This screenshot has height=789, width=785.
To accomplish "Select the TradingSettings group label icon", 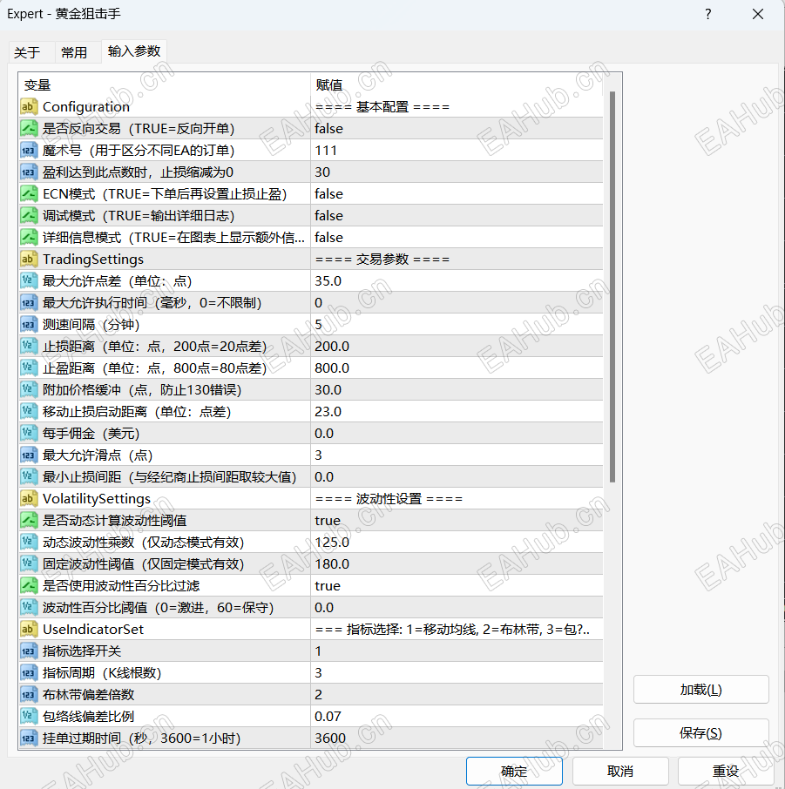I will [x=29, y=259].
